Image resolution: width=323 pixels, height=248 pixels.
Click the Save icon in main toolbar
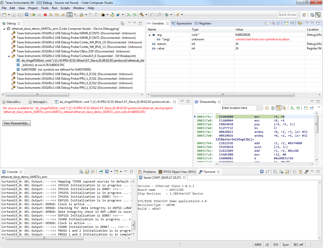pos(14,15)
